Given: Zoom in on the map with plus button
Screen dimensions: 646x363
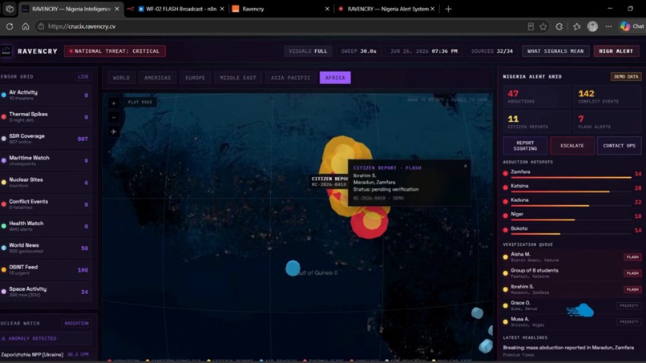Looking at the screenshot, I should coord(114,103).
